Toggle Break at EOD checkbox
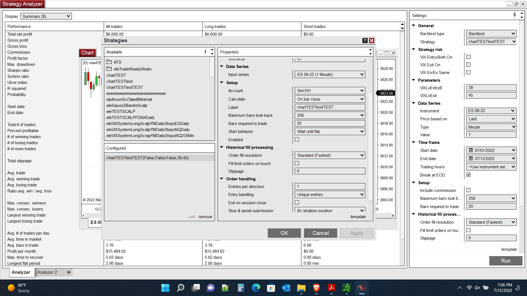 (x=468, y=175)
